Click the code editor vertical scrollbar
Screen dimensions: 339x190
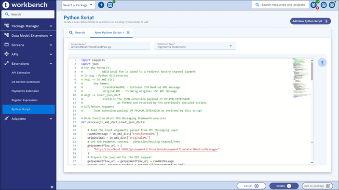[x=312, y=111]
